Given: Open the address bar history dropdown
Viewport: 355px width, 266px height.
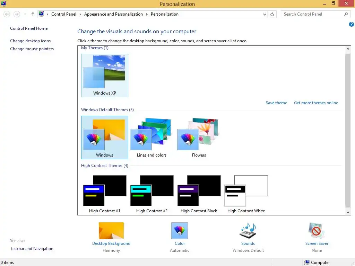Looking at the screenshot, I should pyautogui.click(x=265, y=14).
